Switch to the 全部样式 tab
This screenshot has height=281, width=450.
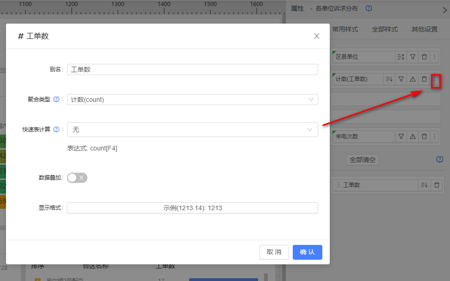point(385,29)
